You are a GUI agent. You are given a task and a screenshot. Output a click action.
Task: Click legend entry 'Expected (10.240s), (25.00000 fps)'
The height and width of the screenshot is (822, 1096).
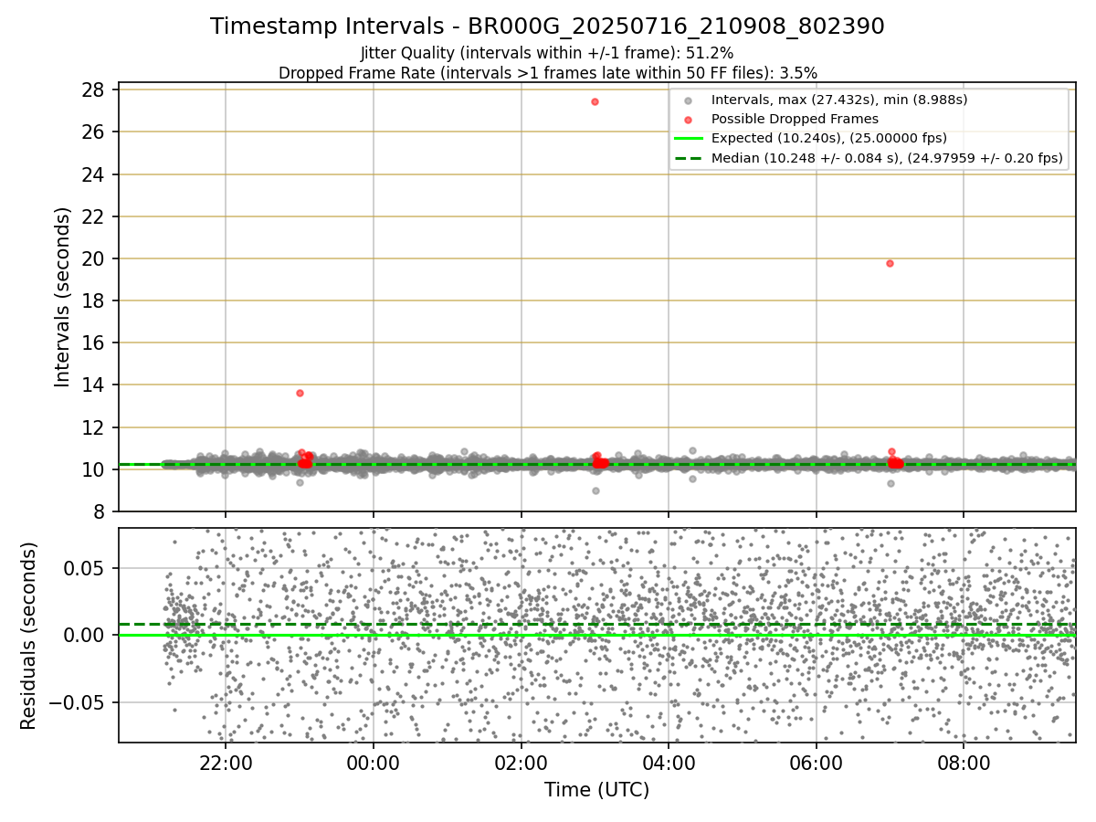829,139
